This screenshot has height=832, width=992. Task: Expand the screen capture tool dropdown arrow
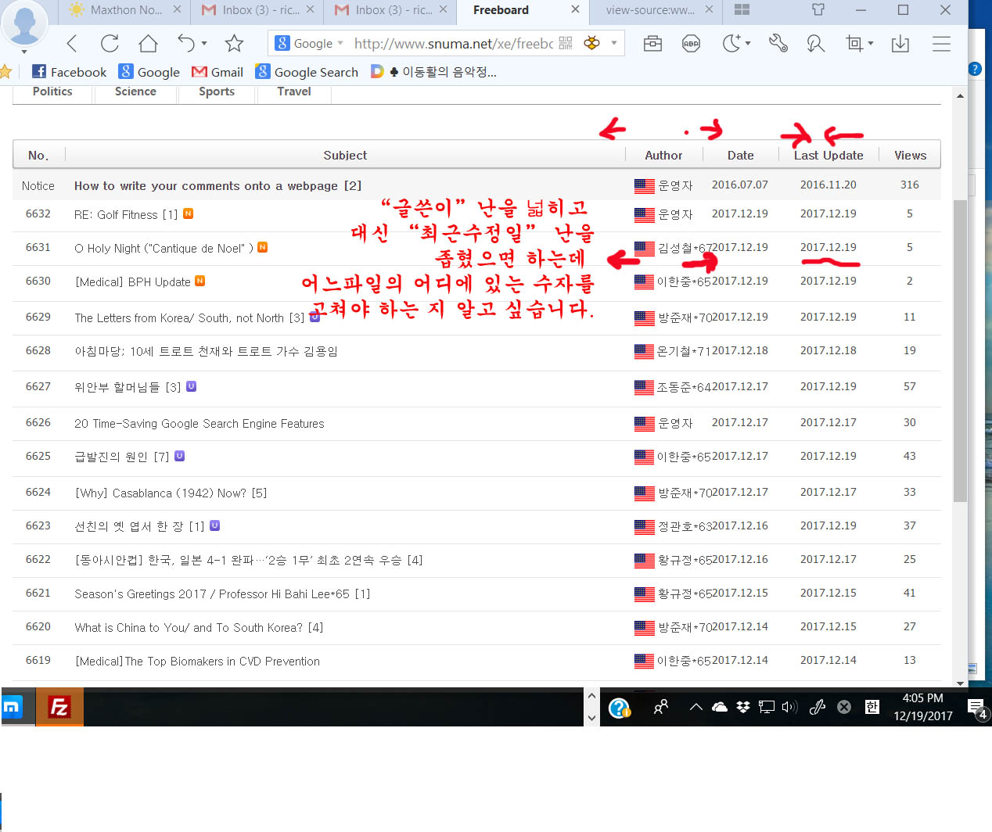point(871,44)
